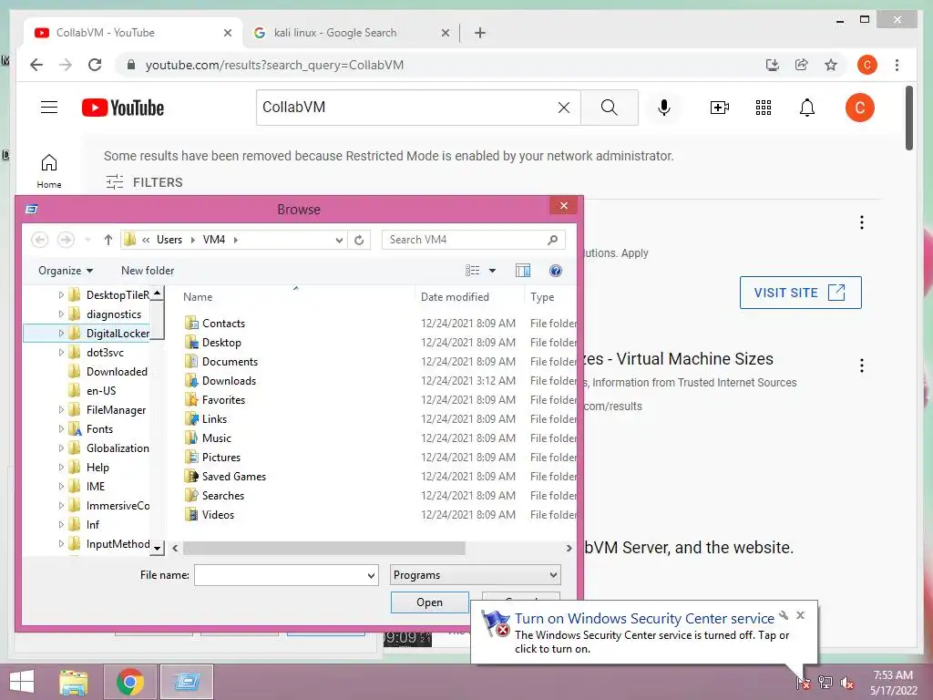Click Turn on Windows Security Center service

pos(644,619)
